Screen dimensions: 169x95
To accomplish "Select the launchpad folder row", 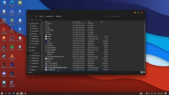I will 77,30.
